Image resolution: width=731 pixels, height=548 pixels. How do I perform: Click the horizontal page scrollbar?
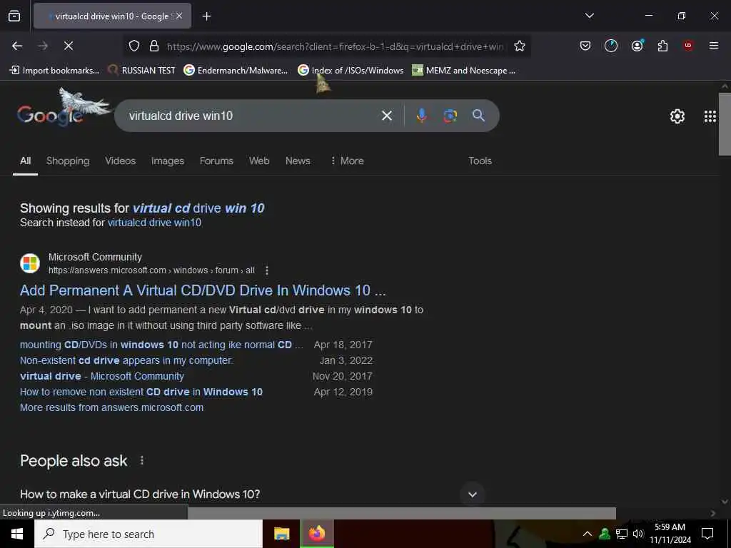click(401, 513)
